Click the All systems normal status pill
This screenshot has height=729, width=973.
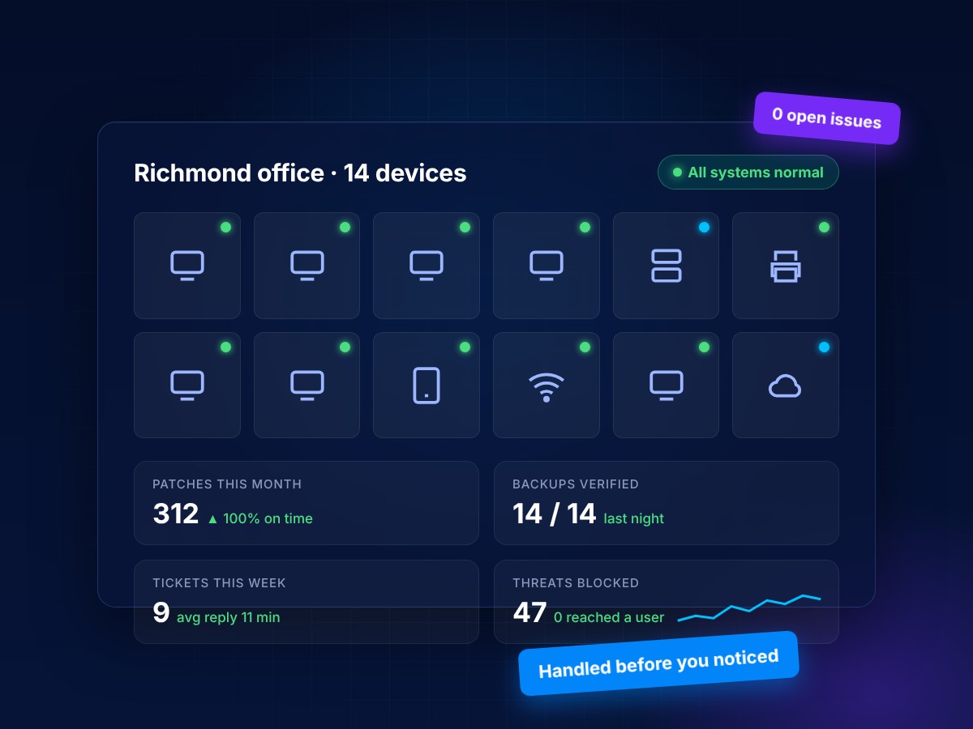tap(748, 172)
